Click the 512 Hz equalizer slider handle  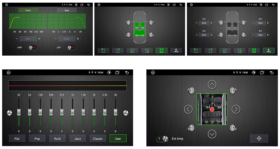(62, 112)
